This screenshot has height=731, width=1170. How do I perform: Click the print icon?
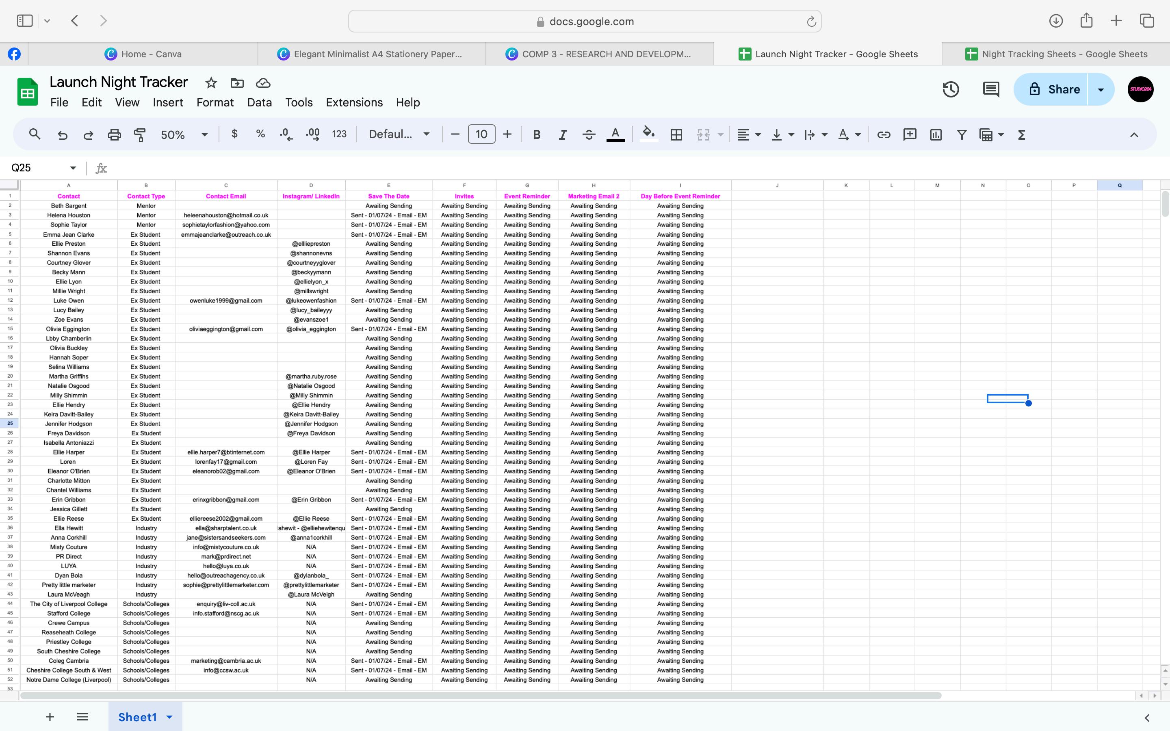tap(114, 134)
